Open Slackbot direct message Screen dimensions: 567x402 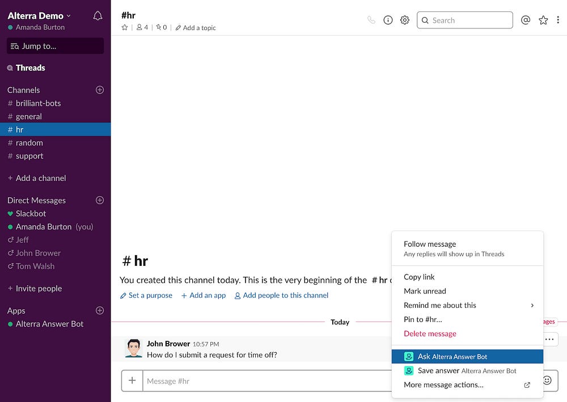coord(56,213)
